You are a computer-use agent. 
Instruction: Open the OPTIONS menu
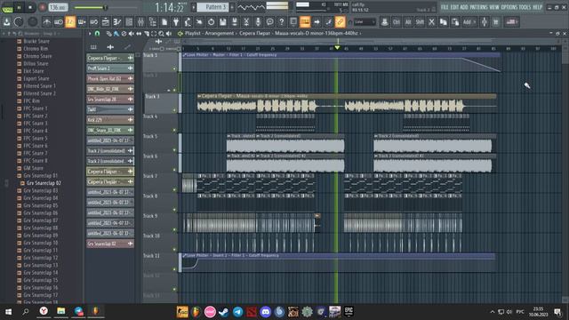tap(509, 7)
